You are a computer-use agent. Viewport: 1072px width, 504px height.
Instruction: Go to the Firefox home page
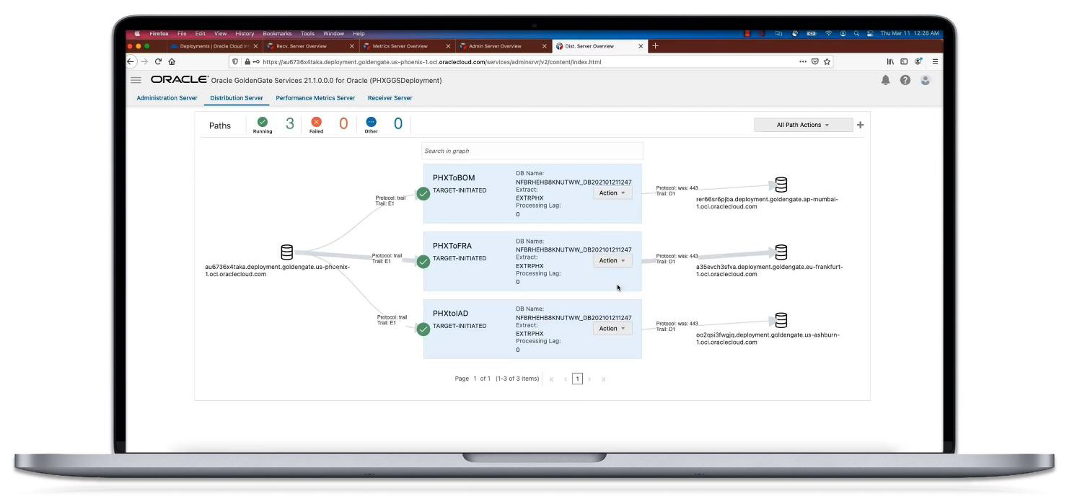[172, 62]
